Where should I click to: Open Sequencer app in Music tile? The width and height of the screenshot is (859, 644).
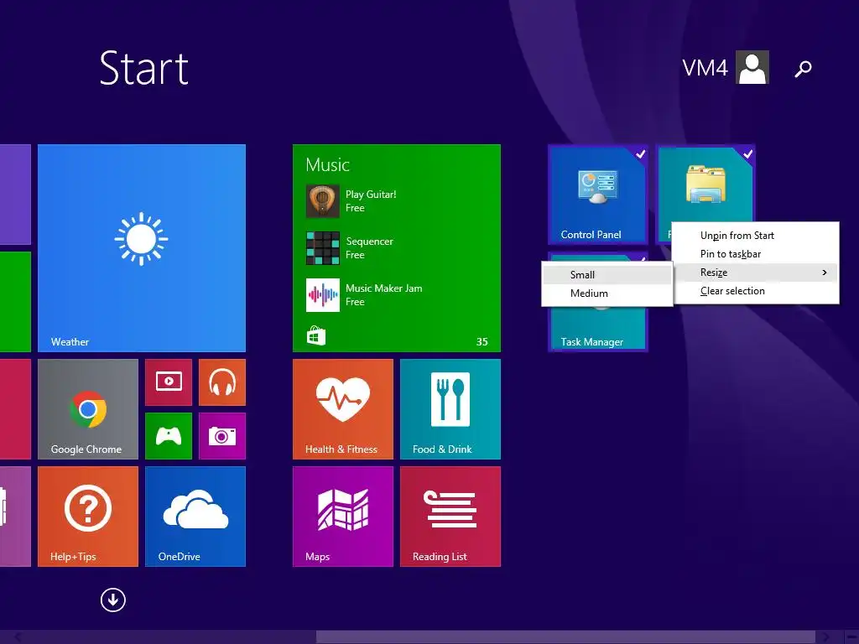pos(350,248)
